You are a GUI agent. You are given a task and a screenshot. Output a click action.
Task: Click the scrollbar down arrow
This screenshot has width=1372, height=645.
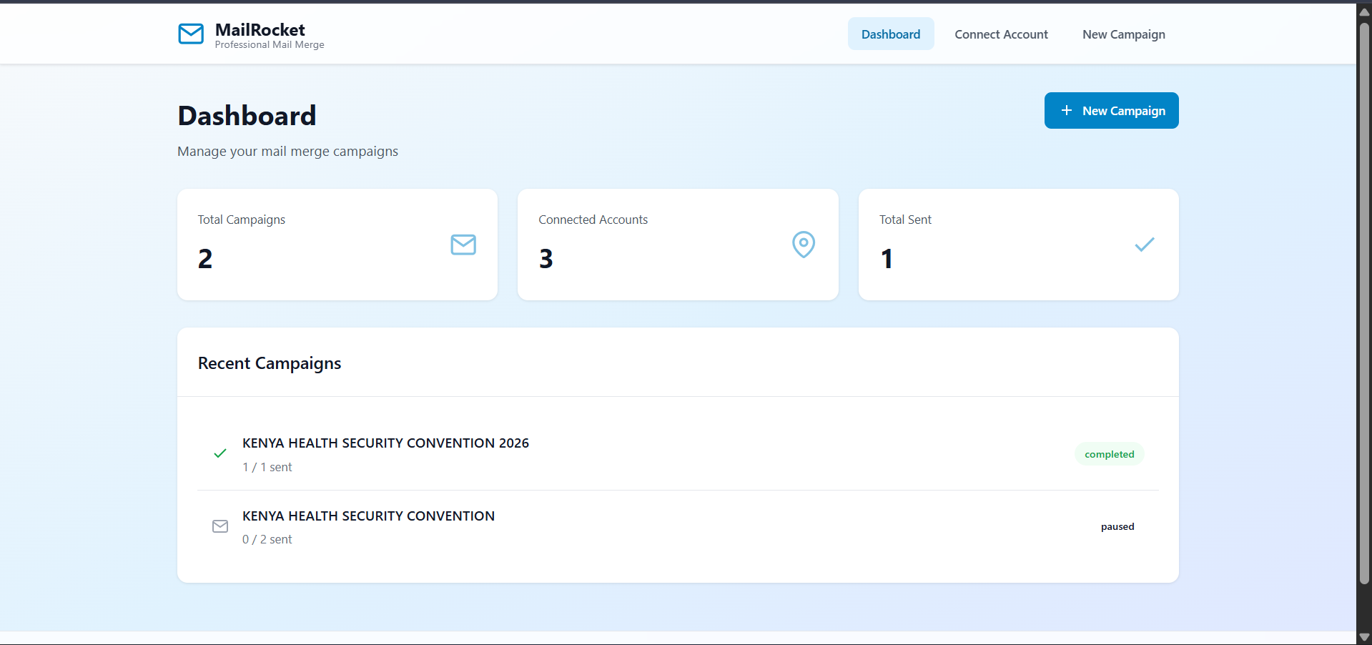[1364, 637]
